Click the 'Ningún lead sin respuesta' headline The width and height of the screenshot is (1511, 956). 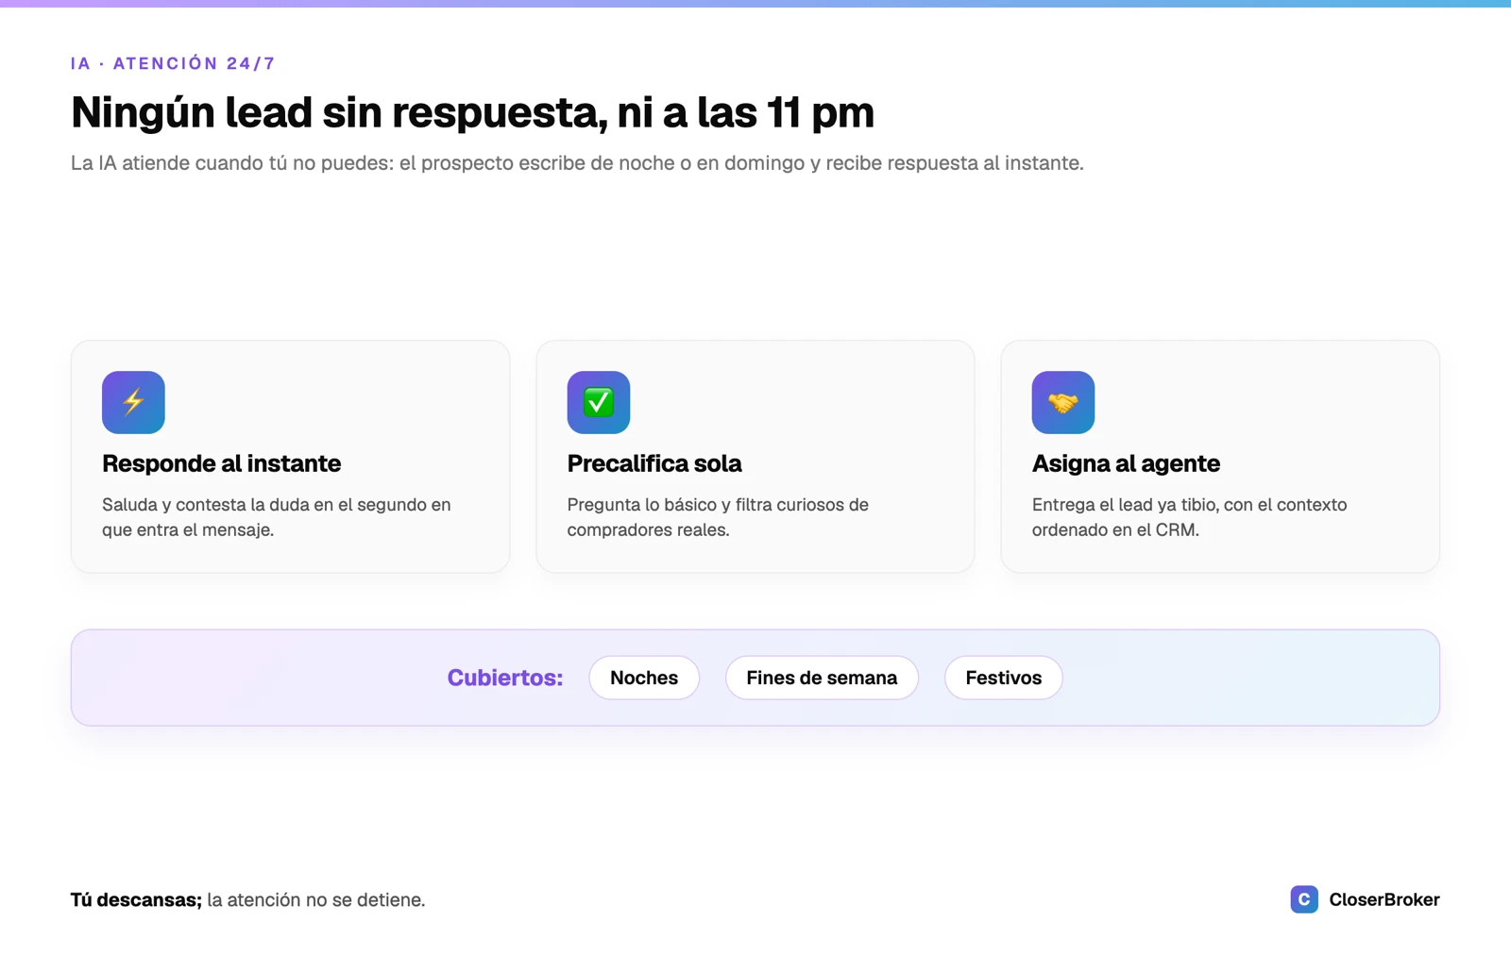pyautogui.click(x=472, y=112)
